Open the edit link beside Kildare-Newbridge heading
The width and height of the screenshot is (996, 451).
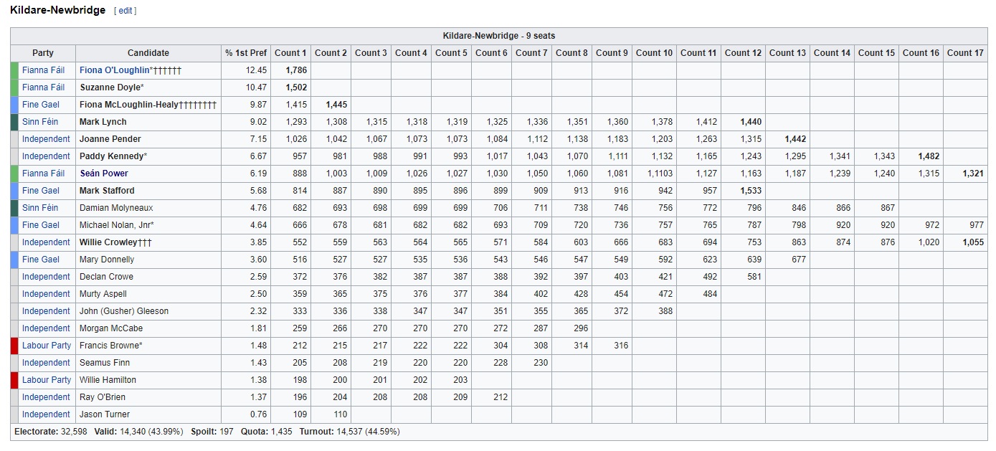click(x=126, y=11)
